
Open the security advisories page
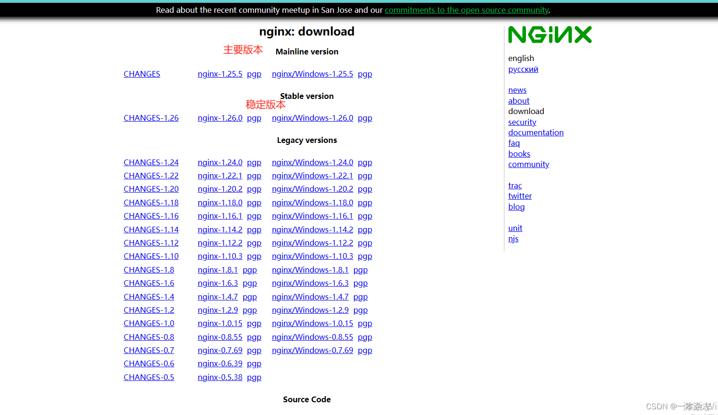pyautogui.click(x=522, y=122)
